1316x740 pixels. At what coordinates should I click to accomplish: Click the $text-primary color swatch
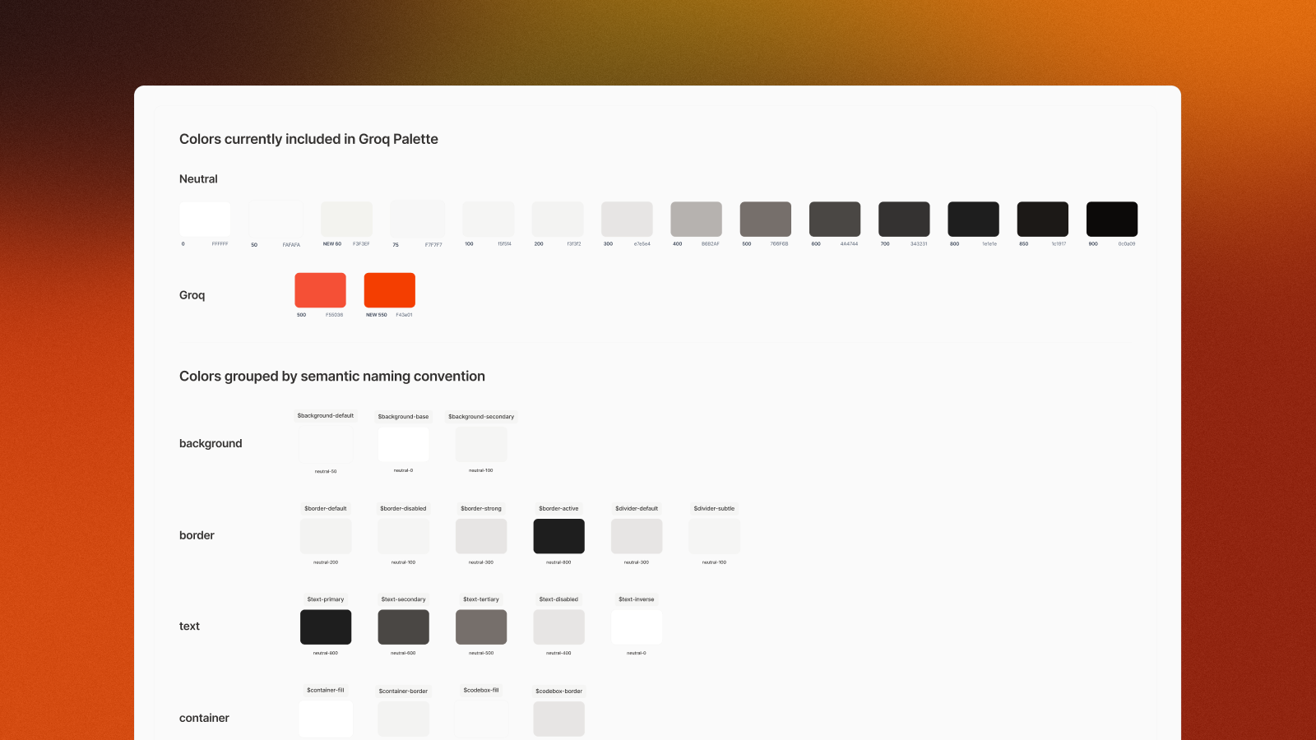[x=326, y=627]
